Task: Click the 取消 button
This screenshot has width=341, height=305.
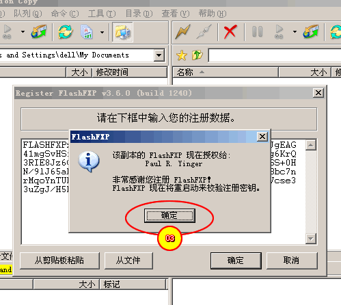Action: (292, 261)
